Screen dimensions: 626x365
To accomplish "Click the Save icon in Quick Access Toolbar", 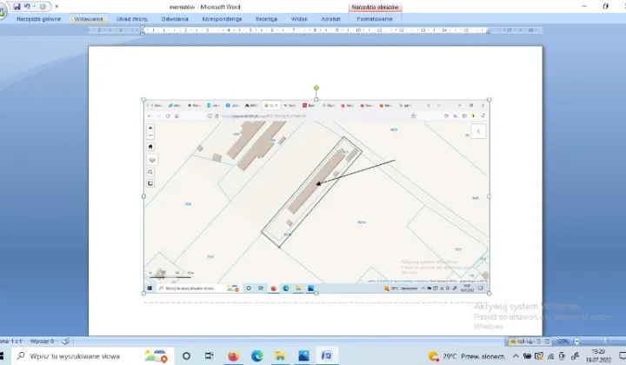I will 17,6.
